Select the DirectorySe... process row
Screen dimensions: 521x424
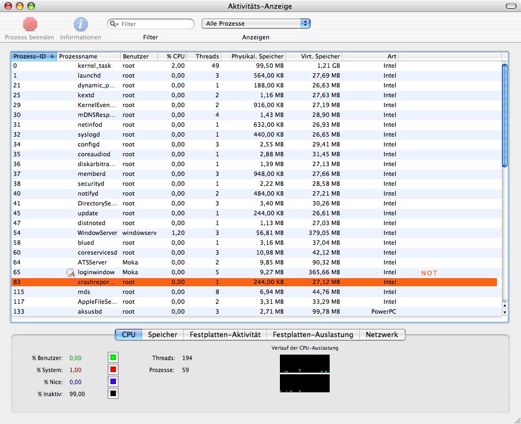coord(256,203)
